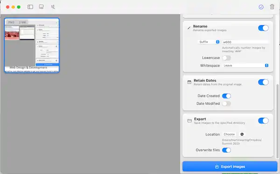Click the circled checkmark icon

[261, 7]
